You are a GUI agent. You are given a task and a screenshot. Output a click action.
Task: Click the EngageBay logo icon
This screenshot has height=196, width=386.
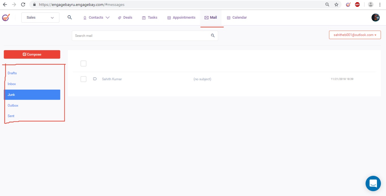point(6,18)
